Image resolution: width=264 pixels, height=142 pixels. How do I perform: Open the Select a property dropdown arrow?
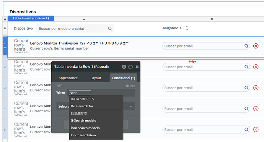tap(130, 107)
